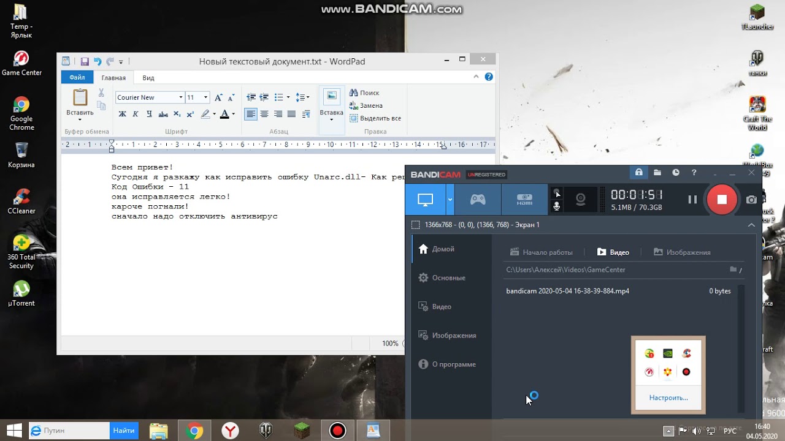Switch to the Вид ribbon tab
This screenshot has width=785, height=441.
148,78
